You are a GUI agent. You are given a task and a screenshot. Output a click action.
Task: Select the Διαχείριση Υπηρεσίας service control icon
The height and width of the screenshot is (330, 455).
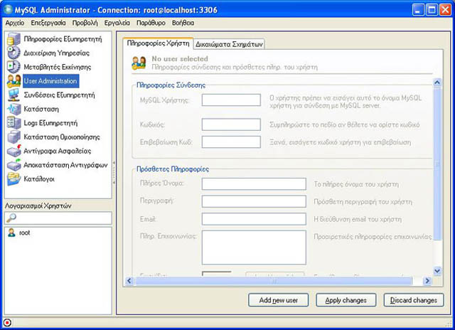tap(14, 53)
